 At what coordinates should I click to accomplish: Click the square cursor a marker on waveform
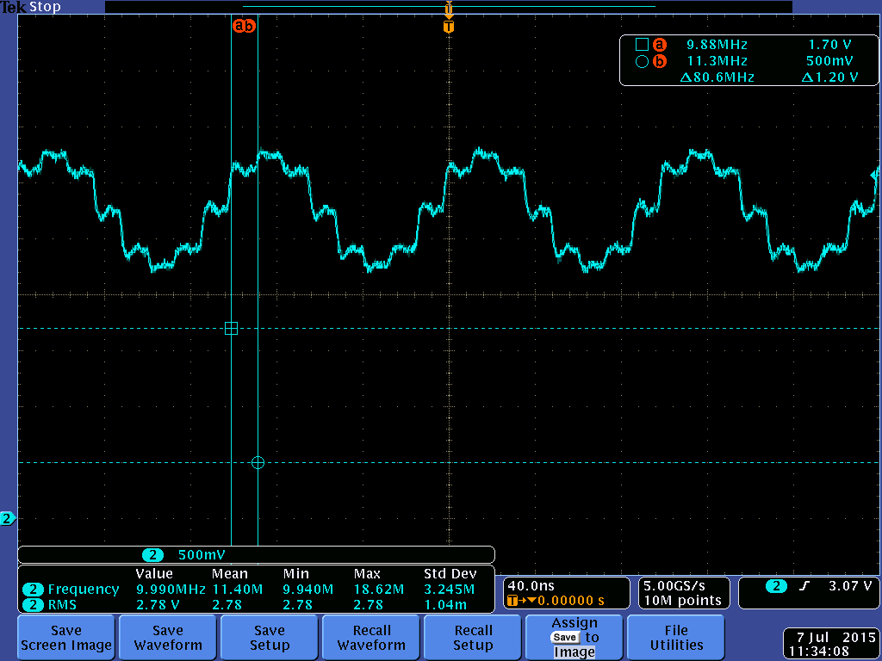click(231, 328)
